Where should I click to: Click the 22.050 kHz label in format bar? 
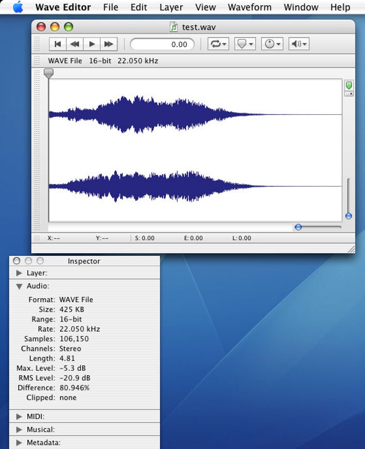(x=138, y=61)
